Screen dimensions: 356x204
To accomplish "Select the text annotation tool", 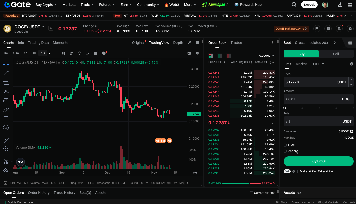I will [x=6, y=119].
